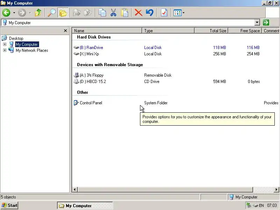Select the (B:) RamDrive entry
The image size is (280, 210).
pyautogui.click(x=91, y=48)
